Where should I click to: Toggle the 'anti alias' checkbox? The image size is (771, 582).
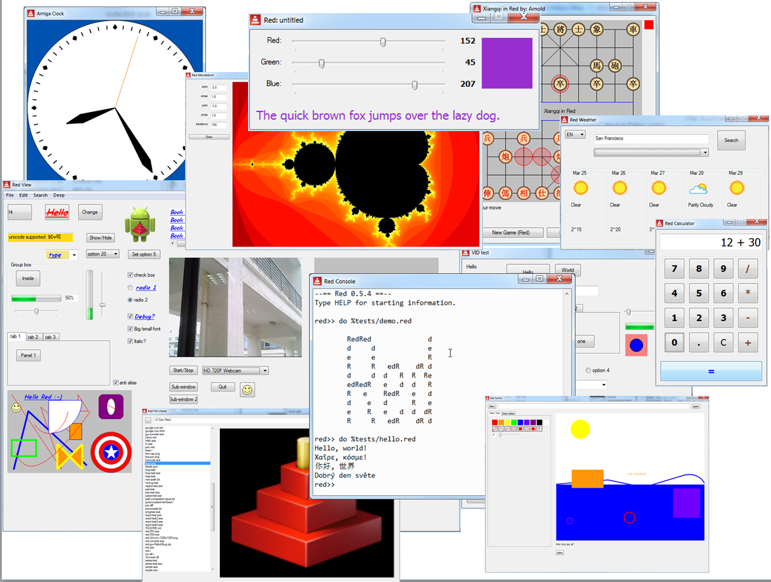point(115,383)
